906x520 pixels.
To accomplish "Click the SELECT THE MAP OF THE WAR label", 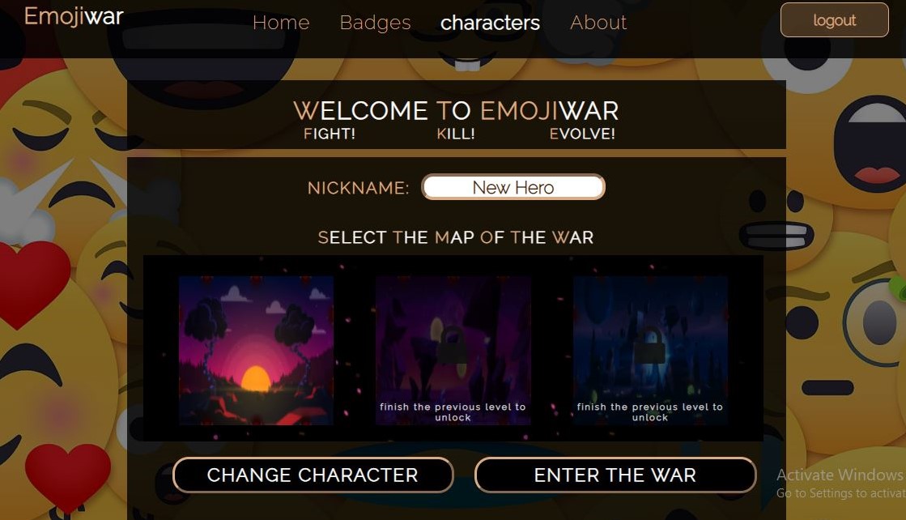I will coord(456,237).
